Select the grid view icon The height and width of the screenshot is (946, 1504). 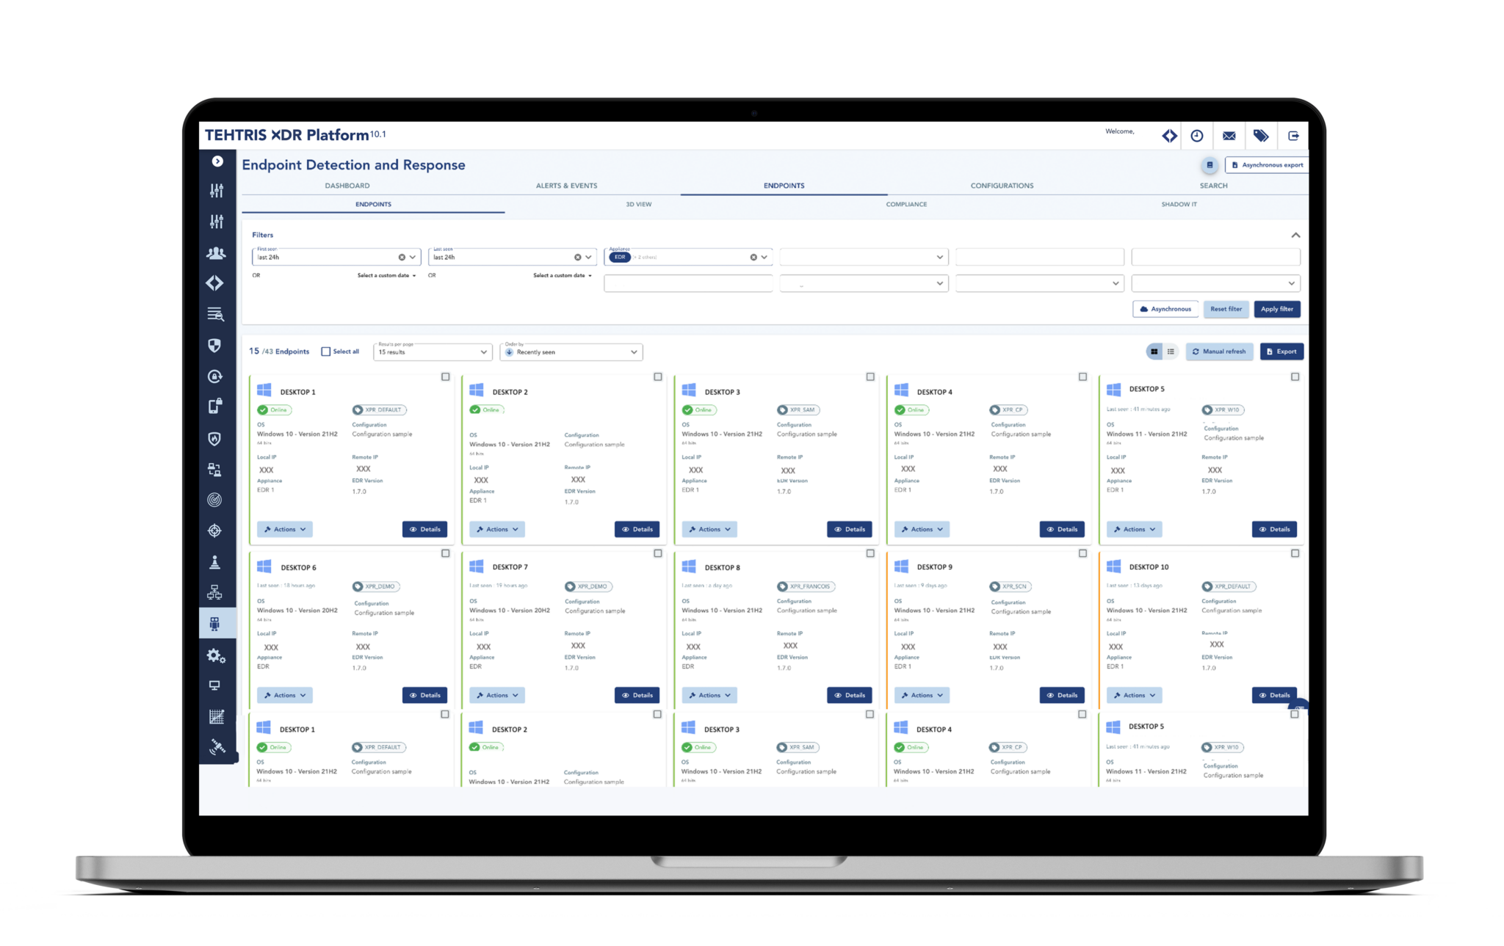[x=1154, y=352]
